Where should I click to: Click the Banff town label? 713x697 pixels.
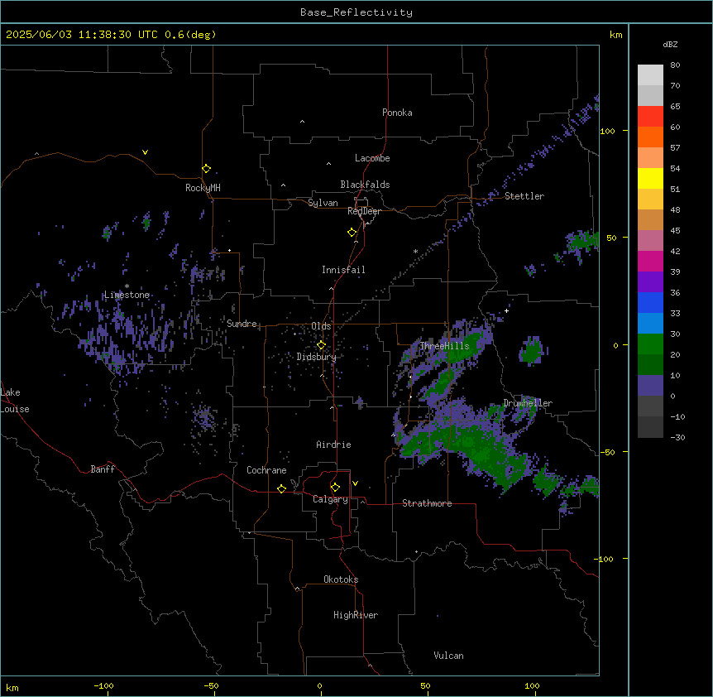[103, 469]
